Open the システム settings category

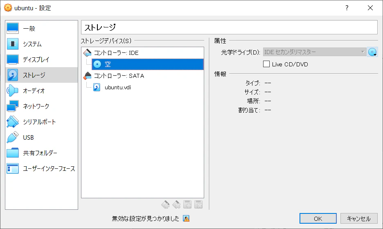click(x=41, y=44)
